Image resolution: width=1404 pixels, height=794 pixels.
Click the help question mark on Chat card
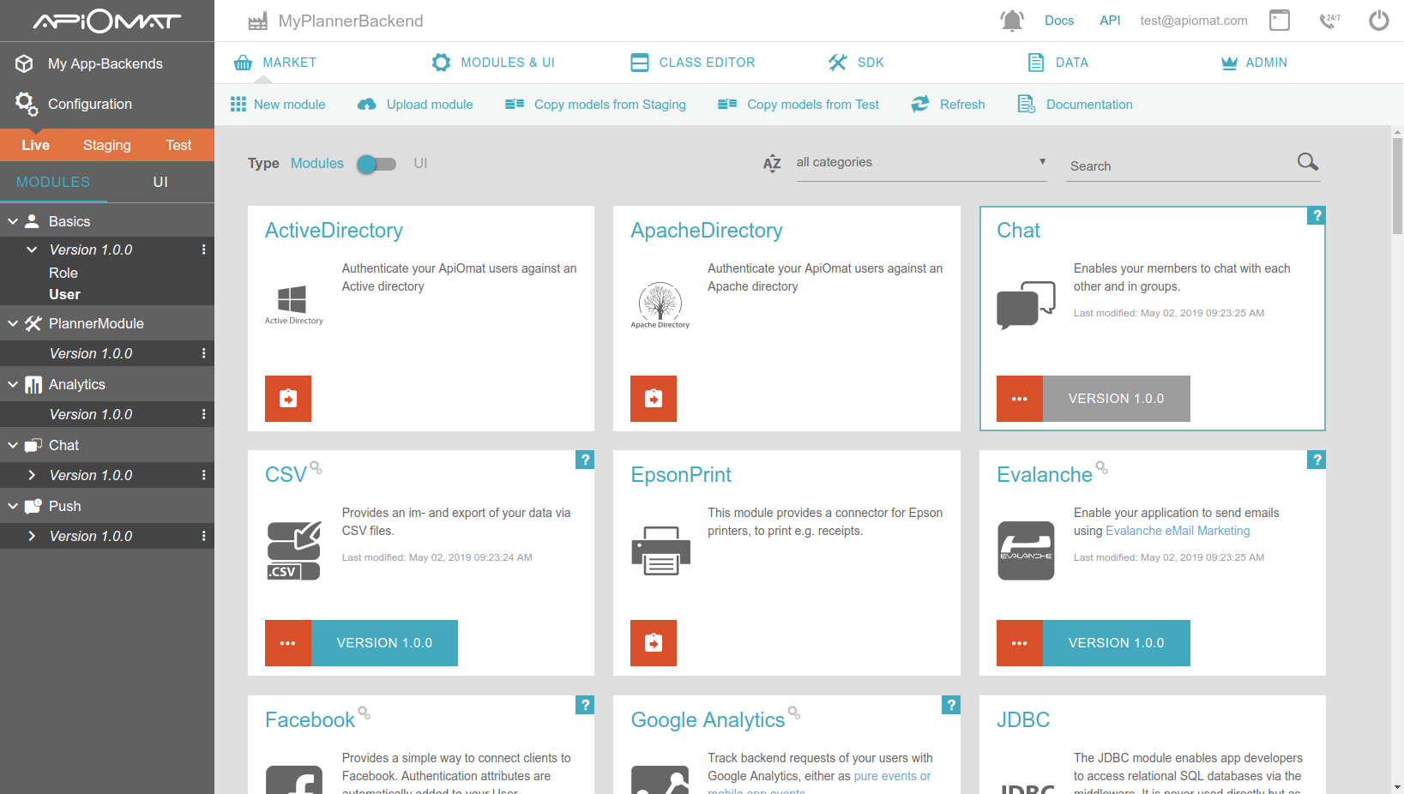(1317, 215)
